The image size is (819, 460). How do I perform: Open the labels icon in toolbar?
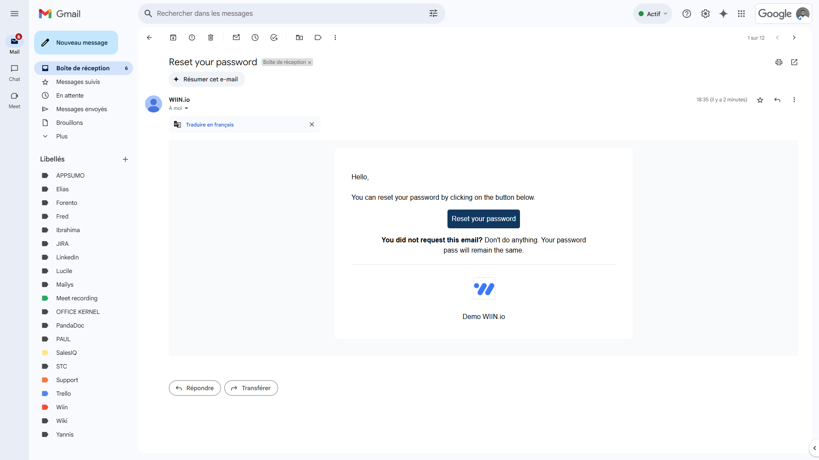(x=318, y=37)
